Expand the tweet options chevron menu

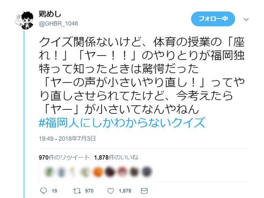tap(246, 19)
